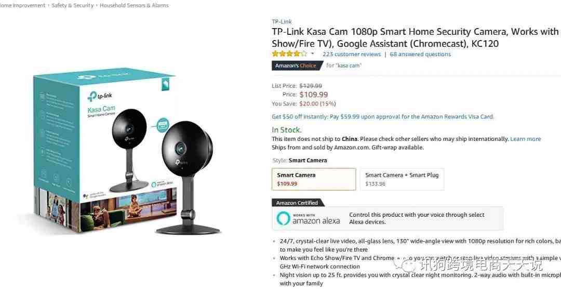Image resolution: width=561 pixels, height=289 pixels.
Task: Select the Smart Camera + Smart Plug option
Action: coord(402,179)
